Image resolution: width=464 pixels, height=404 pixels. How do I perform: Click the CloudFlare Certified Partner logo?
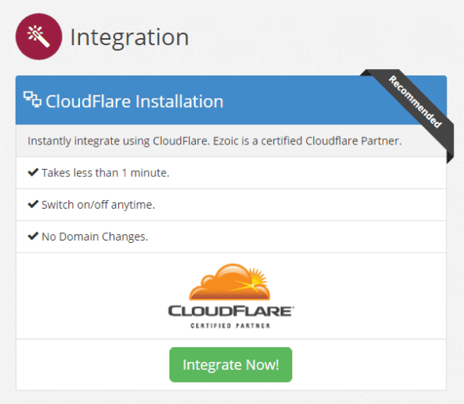tap(231, 296)
